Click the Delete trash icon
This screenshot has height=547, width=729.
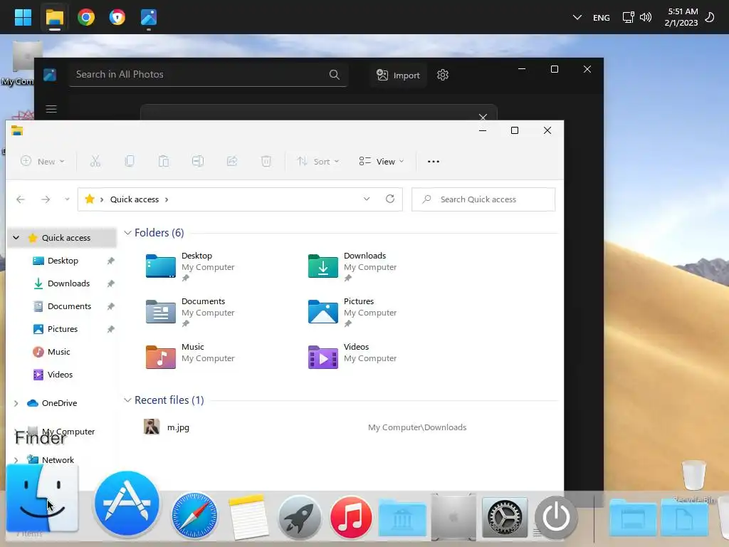(266, 162)
